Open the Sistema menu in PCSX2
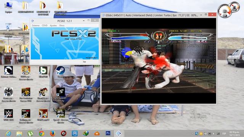Image resolution: width=244 pixels, height=137 pixels. pyautogui.click(x=35, y=25)
